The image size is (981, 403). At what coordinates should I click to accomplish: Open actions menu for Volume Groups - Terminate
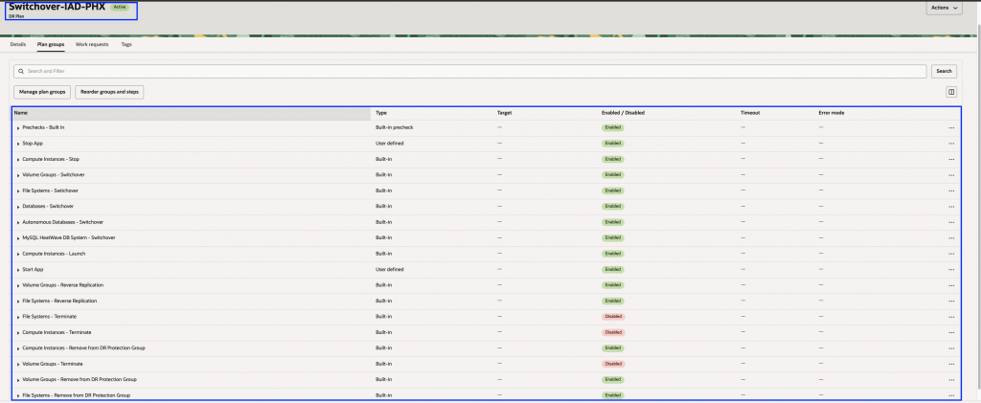click(x=951, y=364)
